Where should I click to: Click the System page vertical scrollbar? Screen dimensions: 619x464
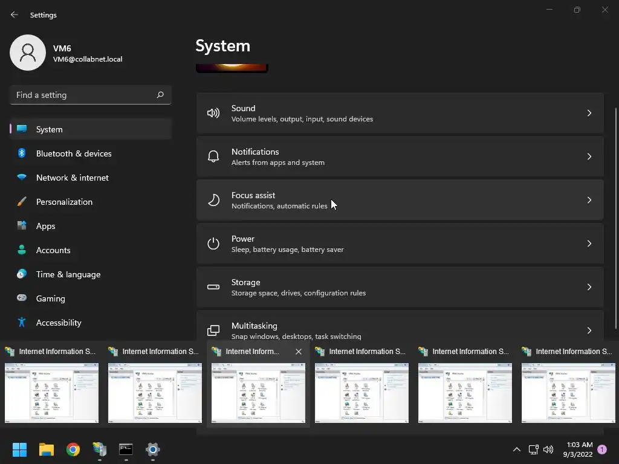pyautogui.click(x=616, y=218)
